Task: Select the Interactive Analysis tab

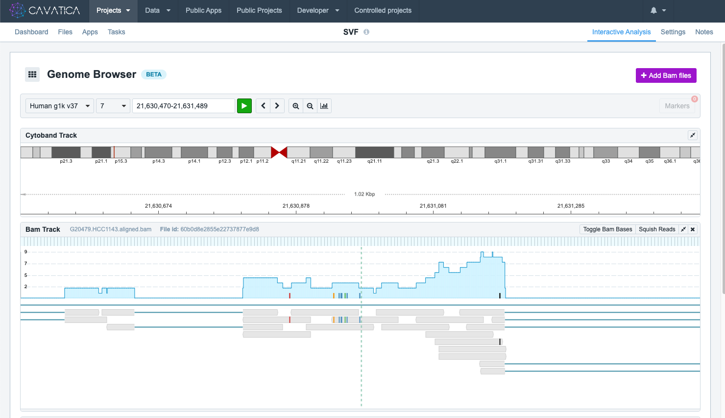Action: click(621, 32)
